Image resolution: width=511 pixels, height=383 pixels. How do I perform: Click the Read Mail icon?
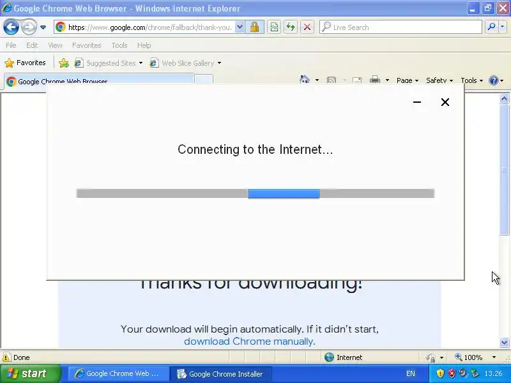(x=357, y=80)
